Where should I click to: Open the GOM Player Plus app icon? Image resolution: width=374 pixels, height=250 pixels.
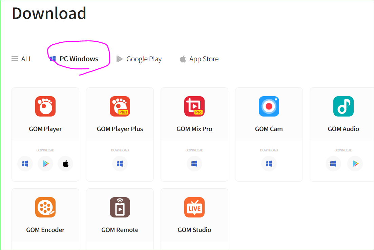pos(120,106)
